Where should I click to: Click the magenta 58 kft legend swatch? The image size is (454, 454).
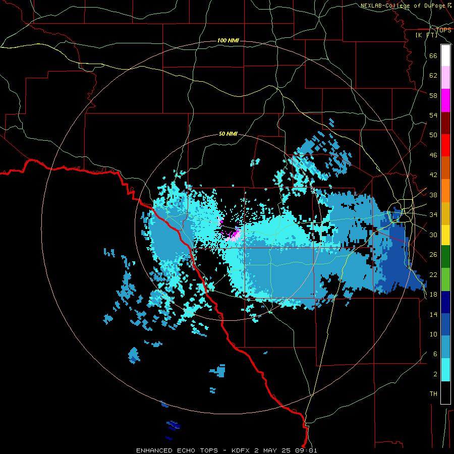pos(445,100)
